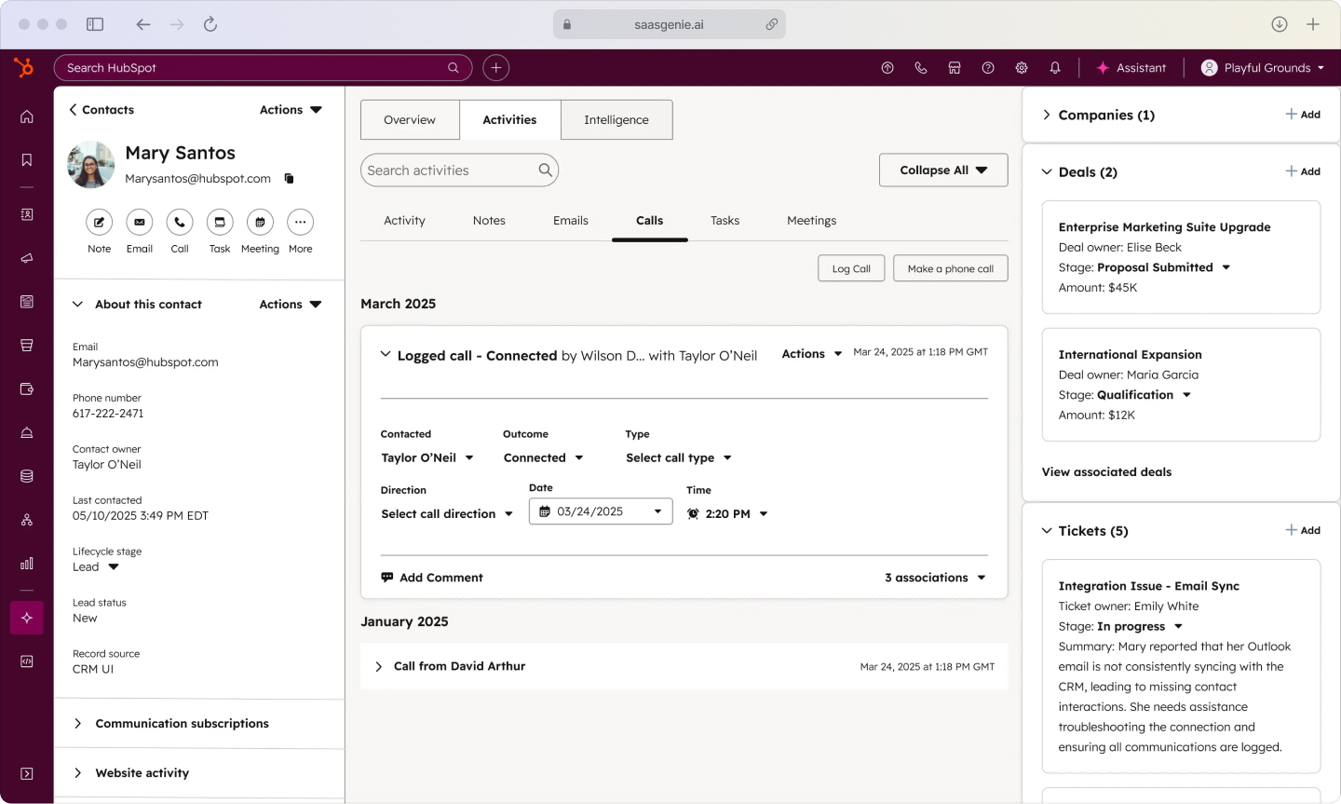Open the Bookmarks icon in left sidebar
The width and height of the screenshot is (1341, 804).
pos(27,160)
